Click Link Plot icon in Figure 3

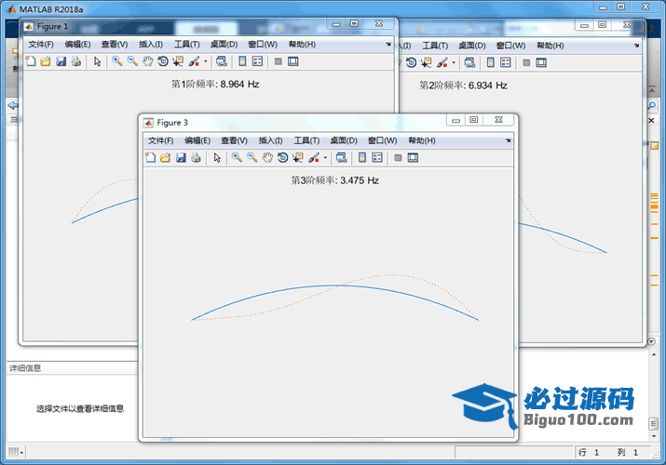point(341,158)
